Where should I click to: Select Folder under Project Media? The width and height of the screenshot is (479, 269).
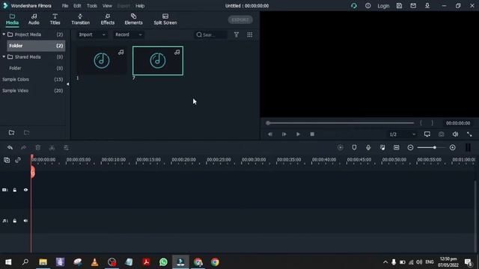[36, 46]
